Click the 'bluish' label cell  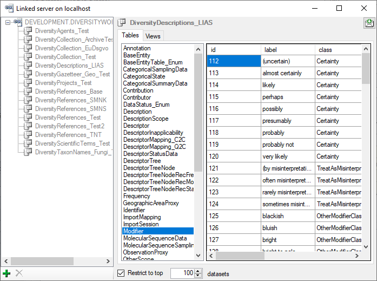tap(288, 228)
